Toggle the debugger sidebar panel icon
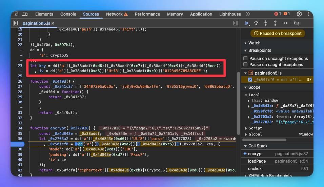The height and width of the screenshot is (187, 324). pyautogui.click(x=235, y=23)
